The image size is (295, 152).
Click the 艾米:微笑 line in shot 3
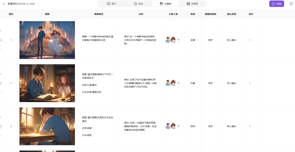coord(87,135)
